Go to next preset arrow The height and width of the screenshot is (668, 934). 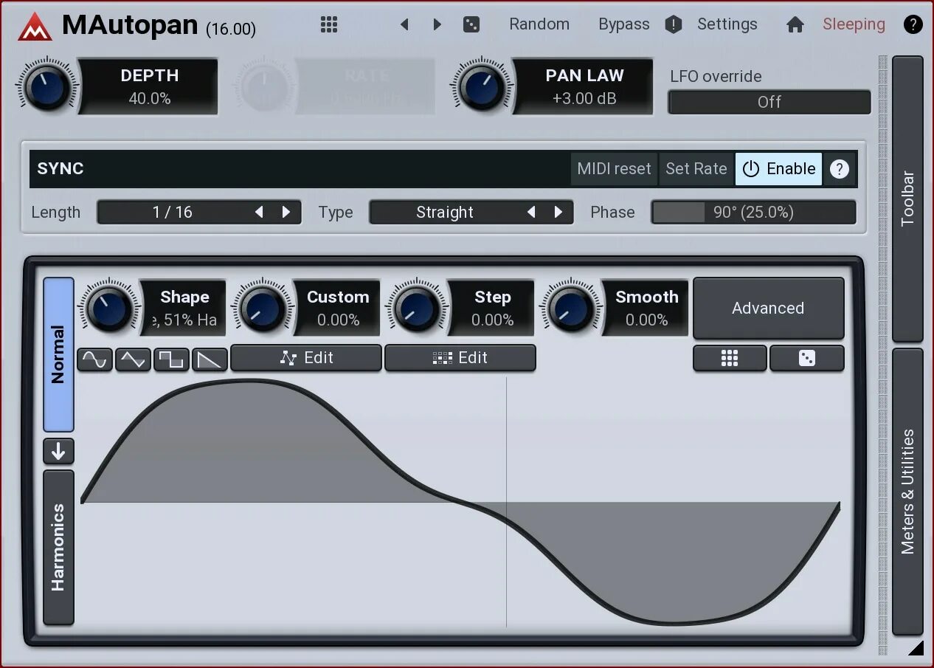click(437, 24)
